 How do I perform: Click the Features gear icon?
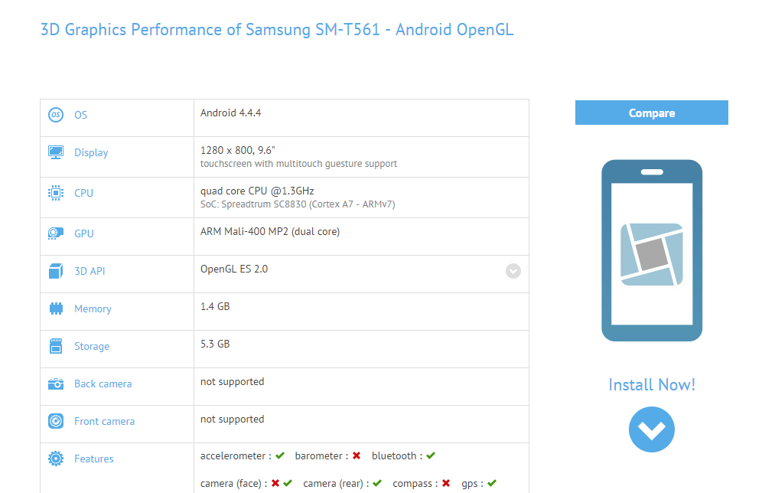coord(56,459)
